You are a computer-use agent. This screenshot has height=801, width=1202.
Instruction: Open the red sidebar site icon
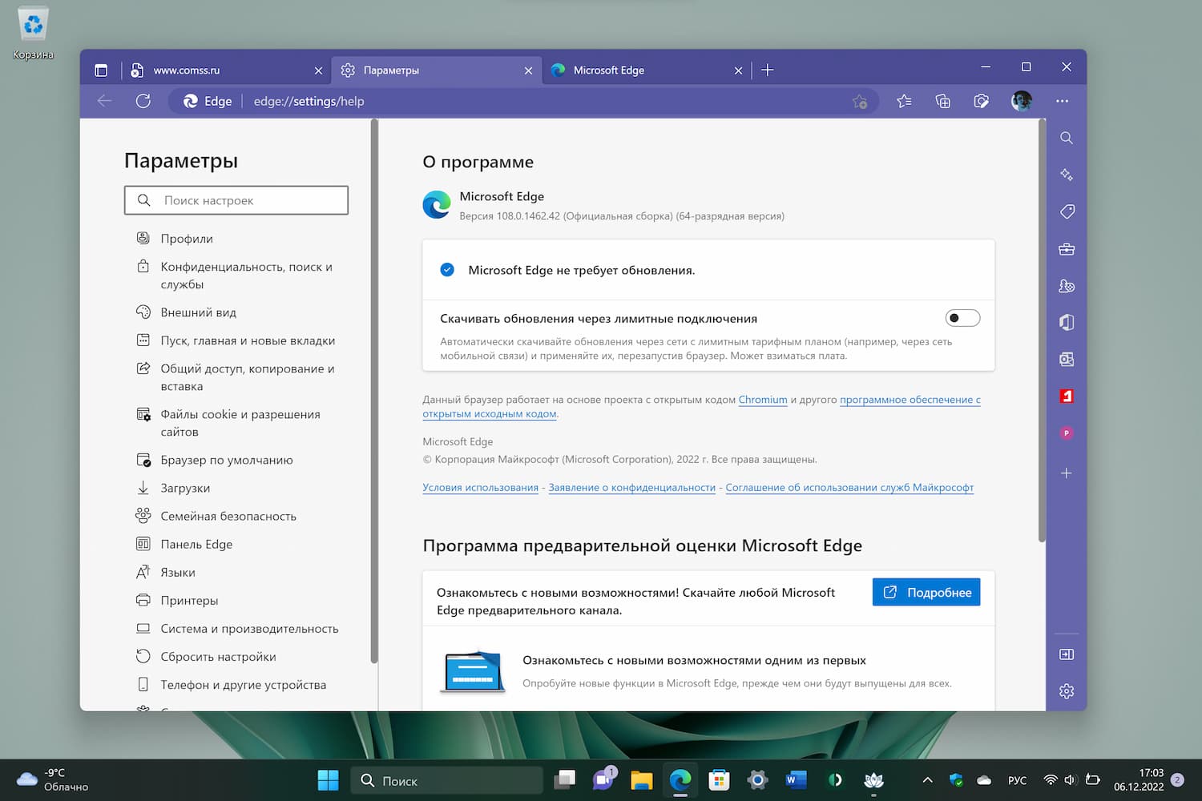point(1067,396)
